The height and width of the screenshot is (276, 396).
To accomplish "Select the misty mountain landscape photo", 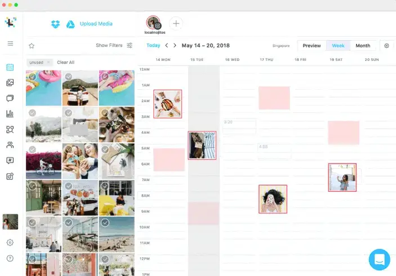I will click(x=44, y=125).
